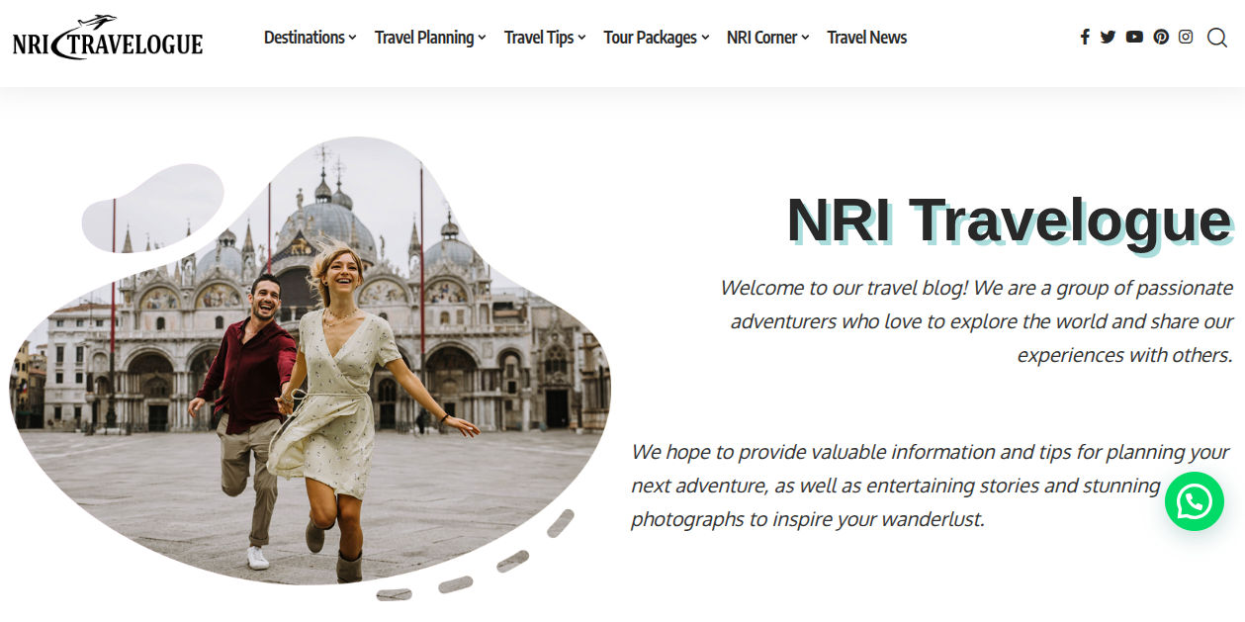Click the 'Welcome to our travel blog' paragraph
The height and width of the screenshot is (622, 1245).
(x=977, y=321)
